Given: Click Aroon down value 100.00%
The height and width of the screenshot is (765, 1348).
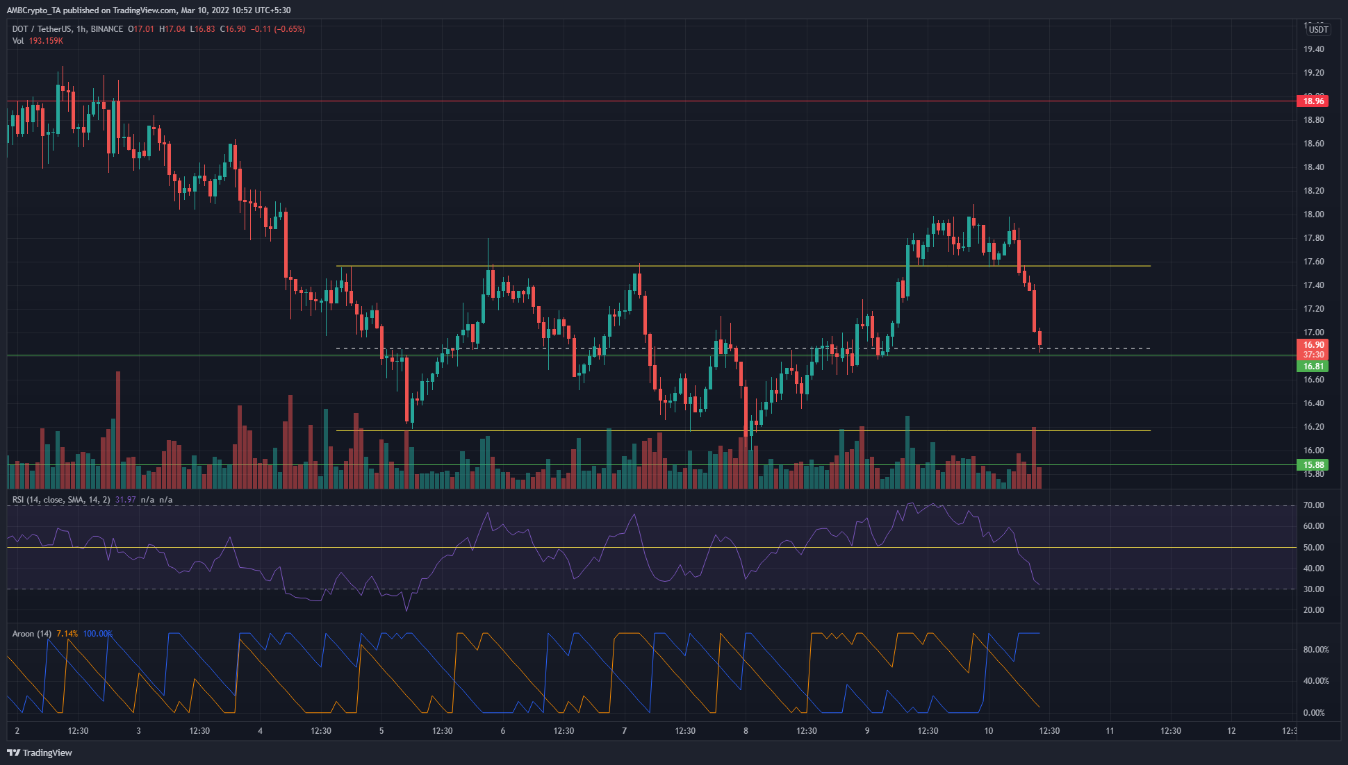Looking at the screenshot, I should click(97, 634).
